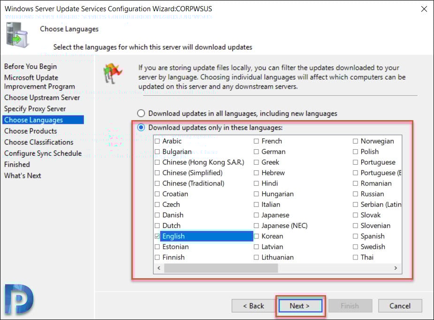Enable the Estonian language checkbox

click(157, 247)
